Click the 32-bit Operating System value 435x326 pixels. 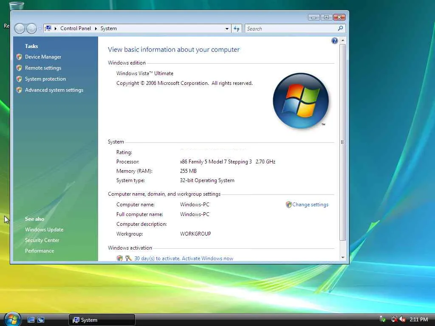207,180
